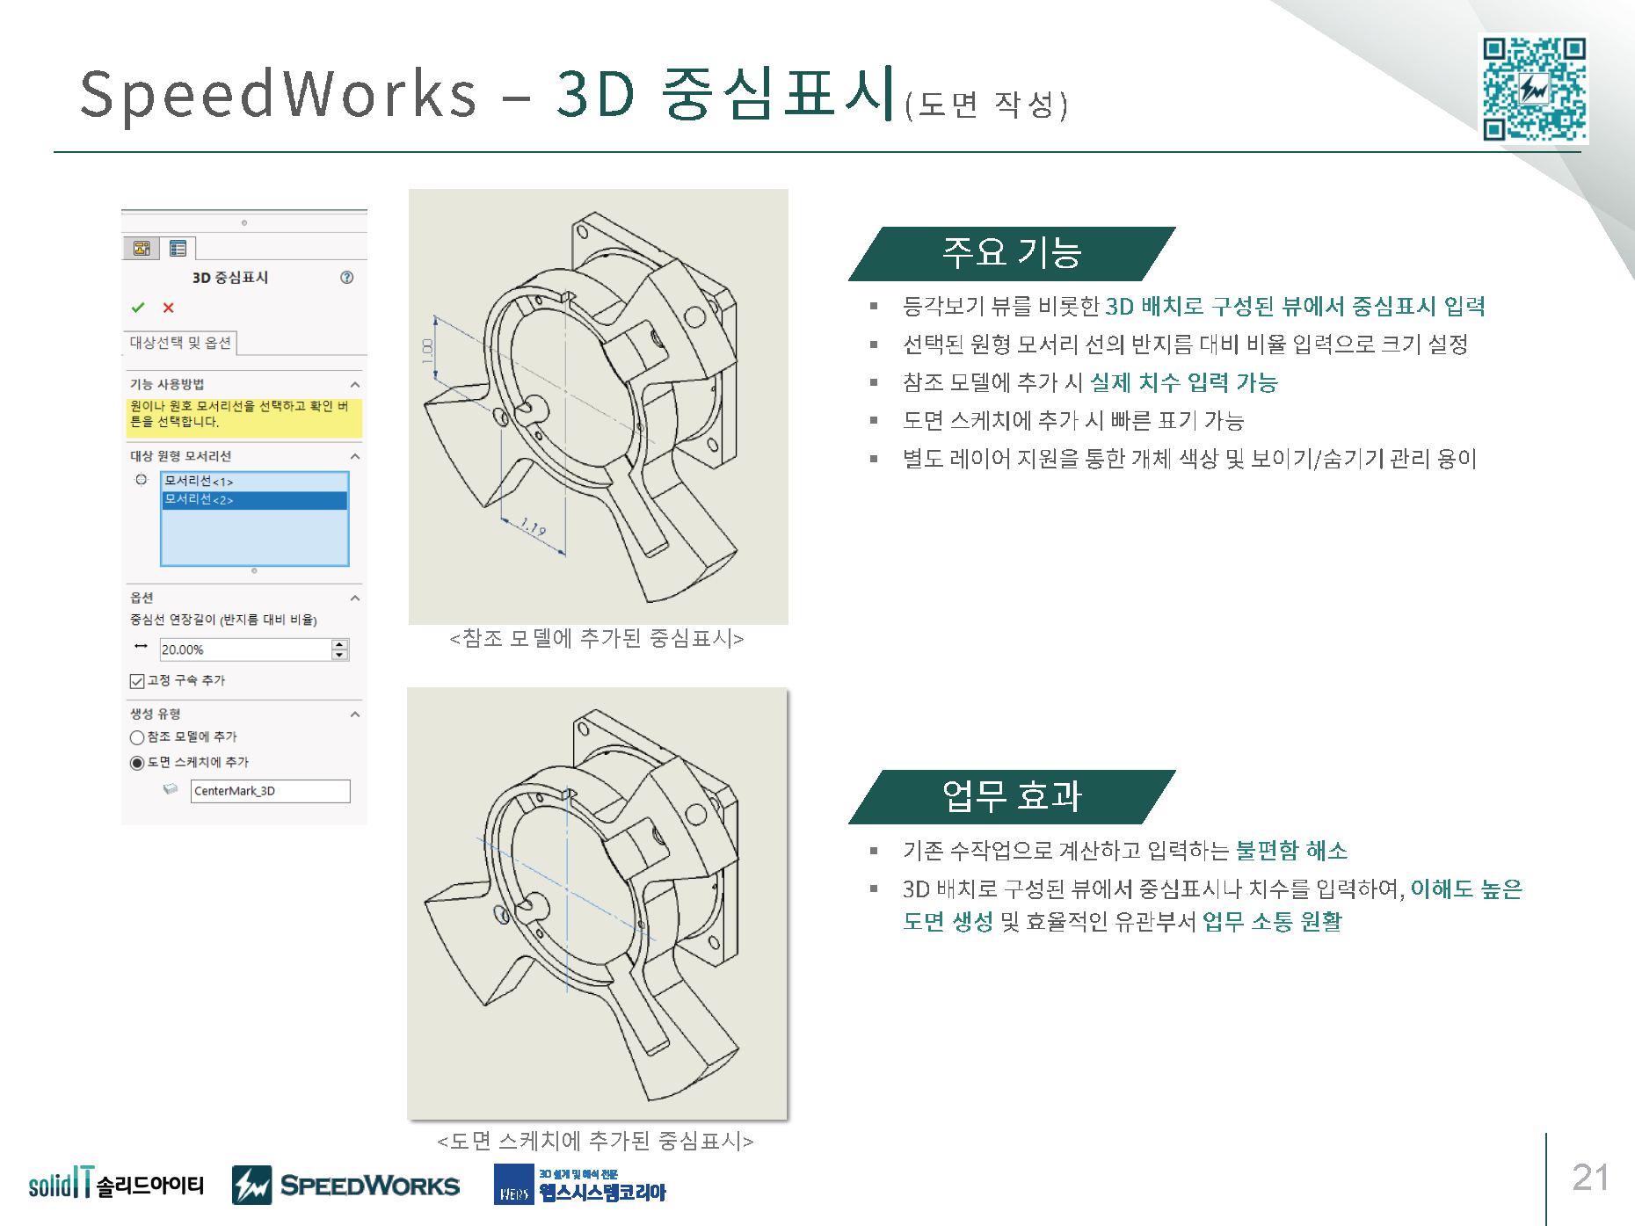Select 모서리선<2> in the list
This screenshot has width=1635, height=1226.
coord(255,499)
